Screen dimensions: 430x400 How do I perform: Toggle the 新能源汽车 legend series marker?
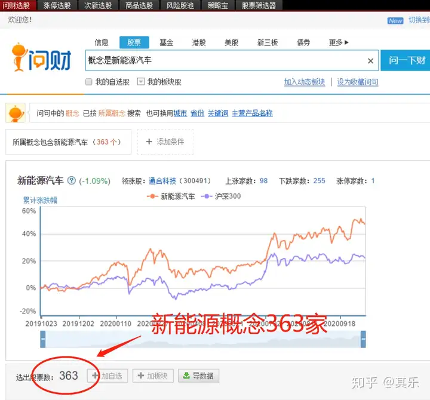[x=152, y=196]
